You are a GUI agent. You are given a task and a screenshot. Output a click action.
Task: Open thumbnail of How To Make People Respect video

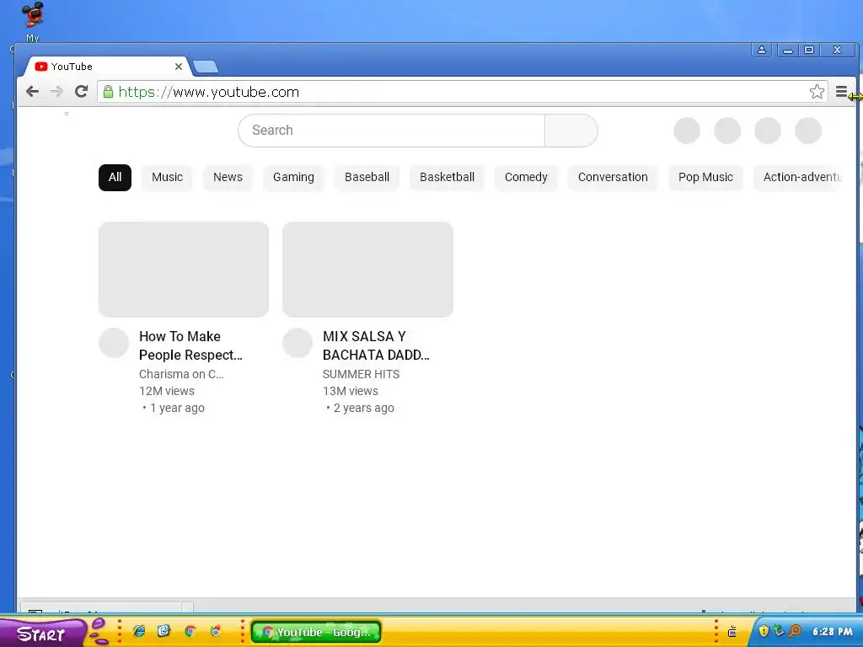pos(183,269)
